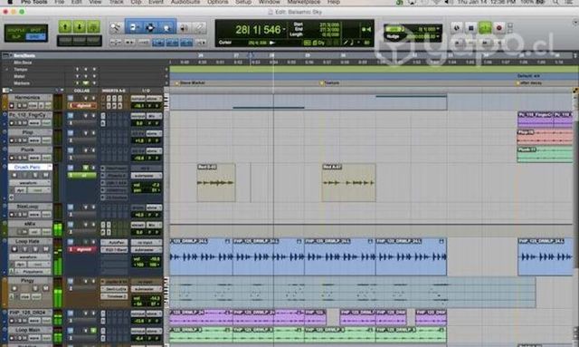The height and width of the screenshot is (347, 579).
Task: Click the green up-arrow toolbar button
Action: tap(65, 27)
